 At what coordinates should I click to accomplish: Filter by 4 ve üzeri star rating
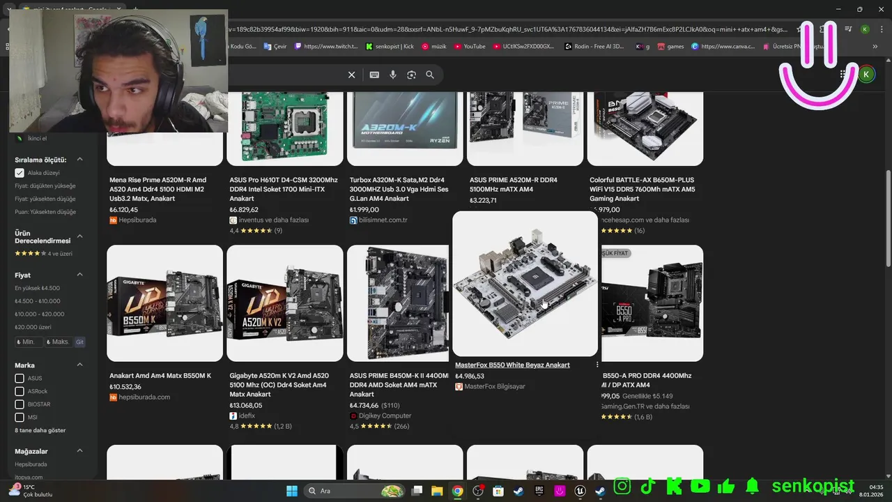click(x=43, y=253)
